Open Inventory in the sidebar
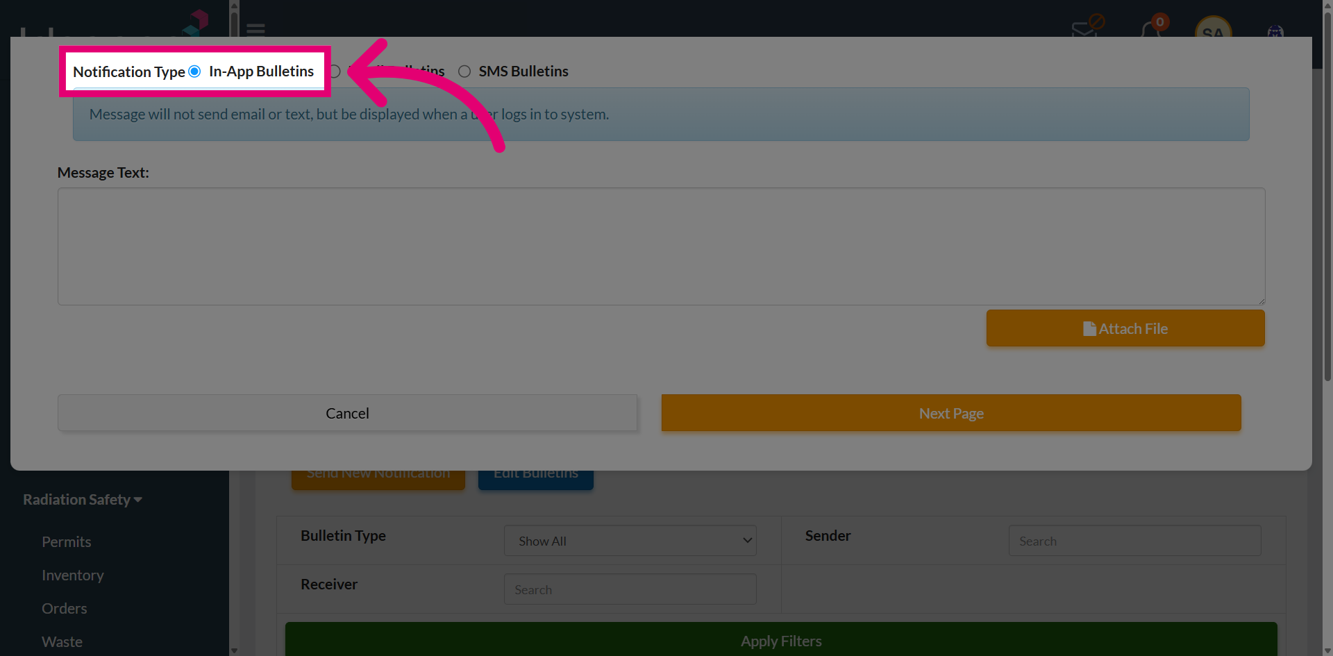This screenshot has height=656, width=1333. (x=73, y=575)
